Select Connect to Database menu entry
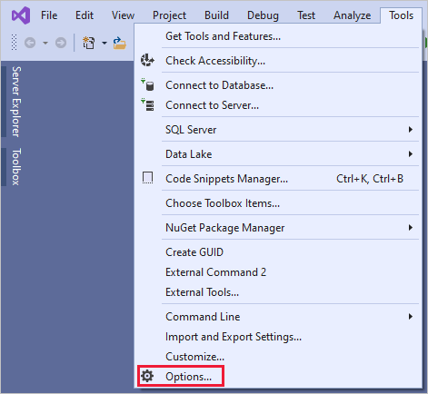The height and width of the screenshot is (394, 428). 278,85
